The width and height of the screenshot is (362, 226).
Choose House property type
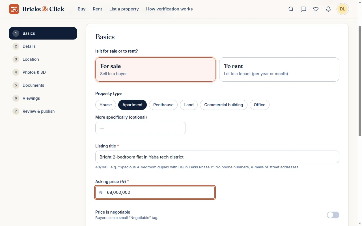click(105, 105)
